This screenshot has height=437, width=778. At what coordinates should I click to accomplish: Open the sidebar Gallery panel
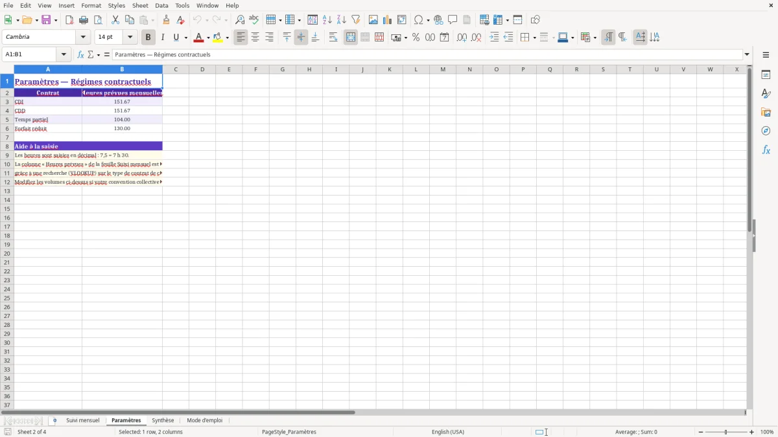(766, 113)
